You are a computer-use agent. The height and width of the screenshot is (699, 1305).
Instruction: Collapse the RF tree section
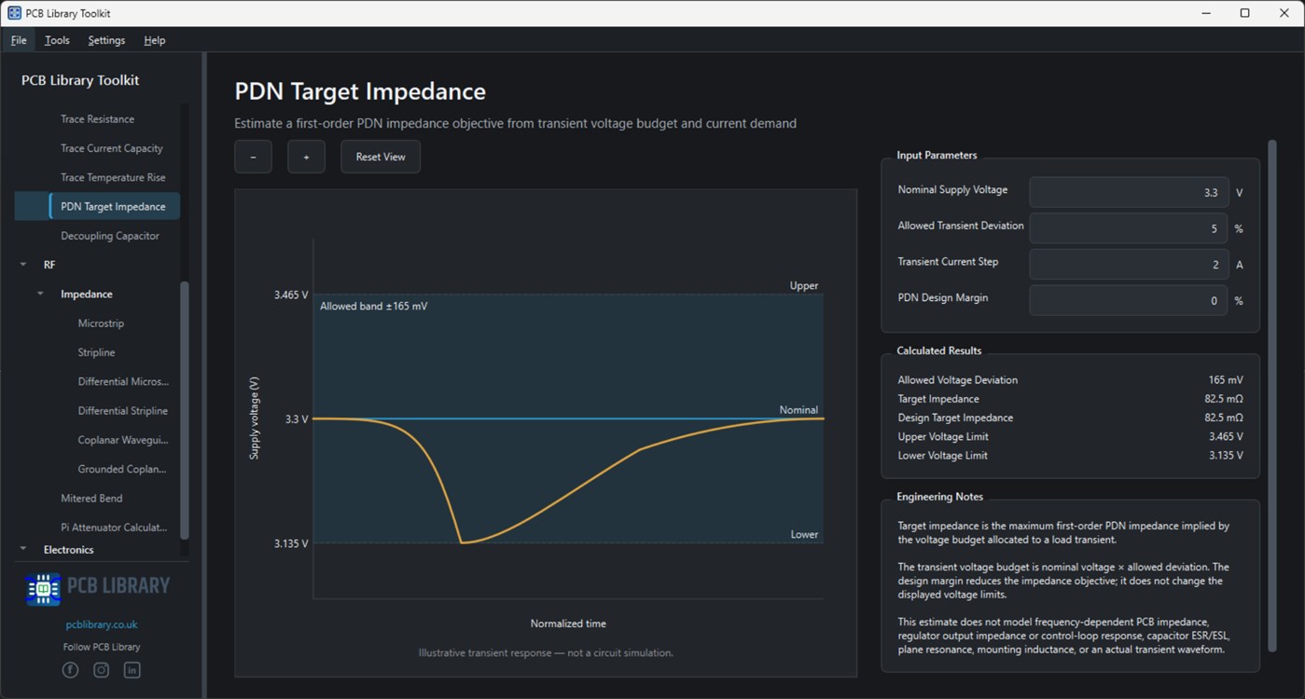pos(23,265)
